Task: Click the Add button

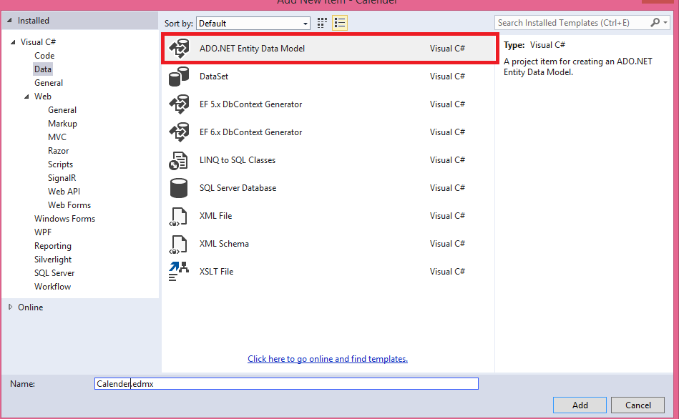Action: [580, 405]
